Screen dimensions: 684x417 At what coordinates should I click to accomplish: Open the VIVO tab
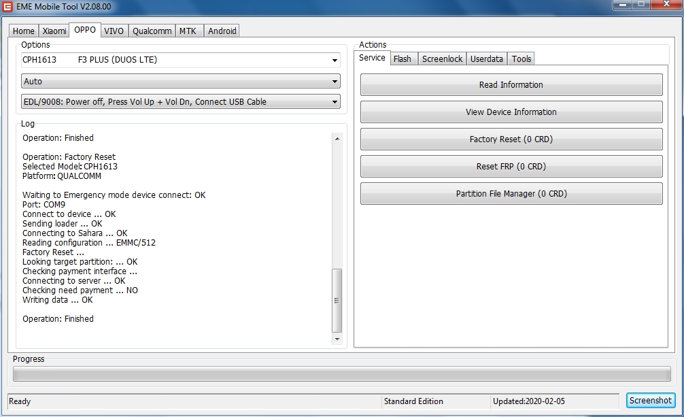point(114,31)
